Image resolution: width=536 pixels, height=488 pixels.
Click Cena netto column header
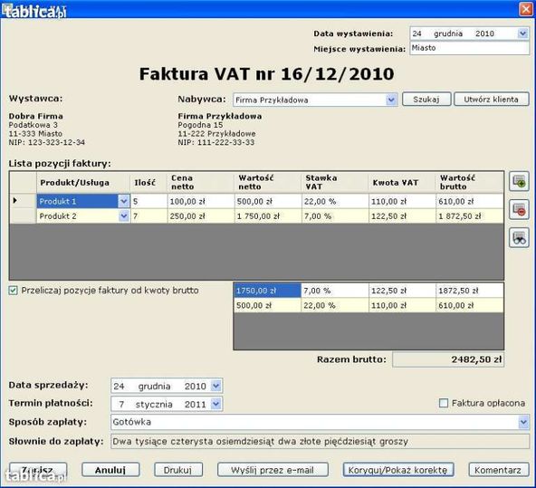click(x=201, y=183)
